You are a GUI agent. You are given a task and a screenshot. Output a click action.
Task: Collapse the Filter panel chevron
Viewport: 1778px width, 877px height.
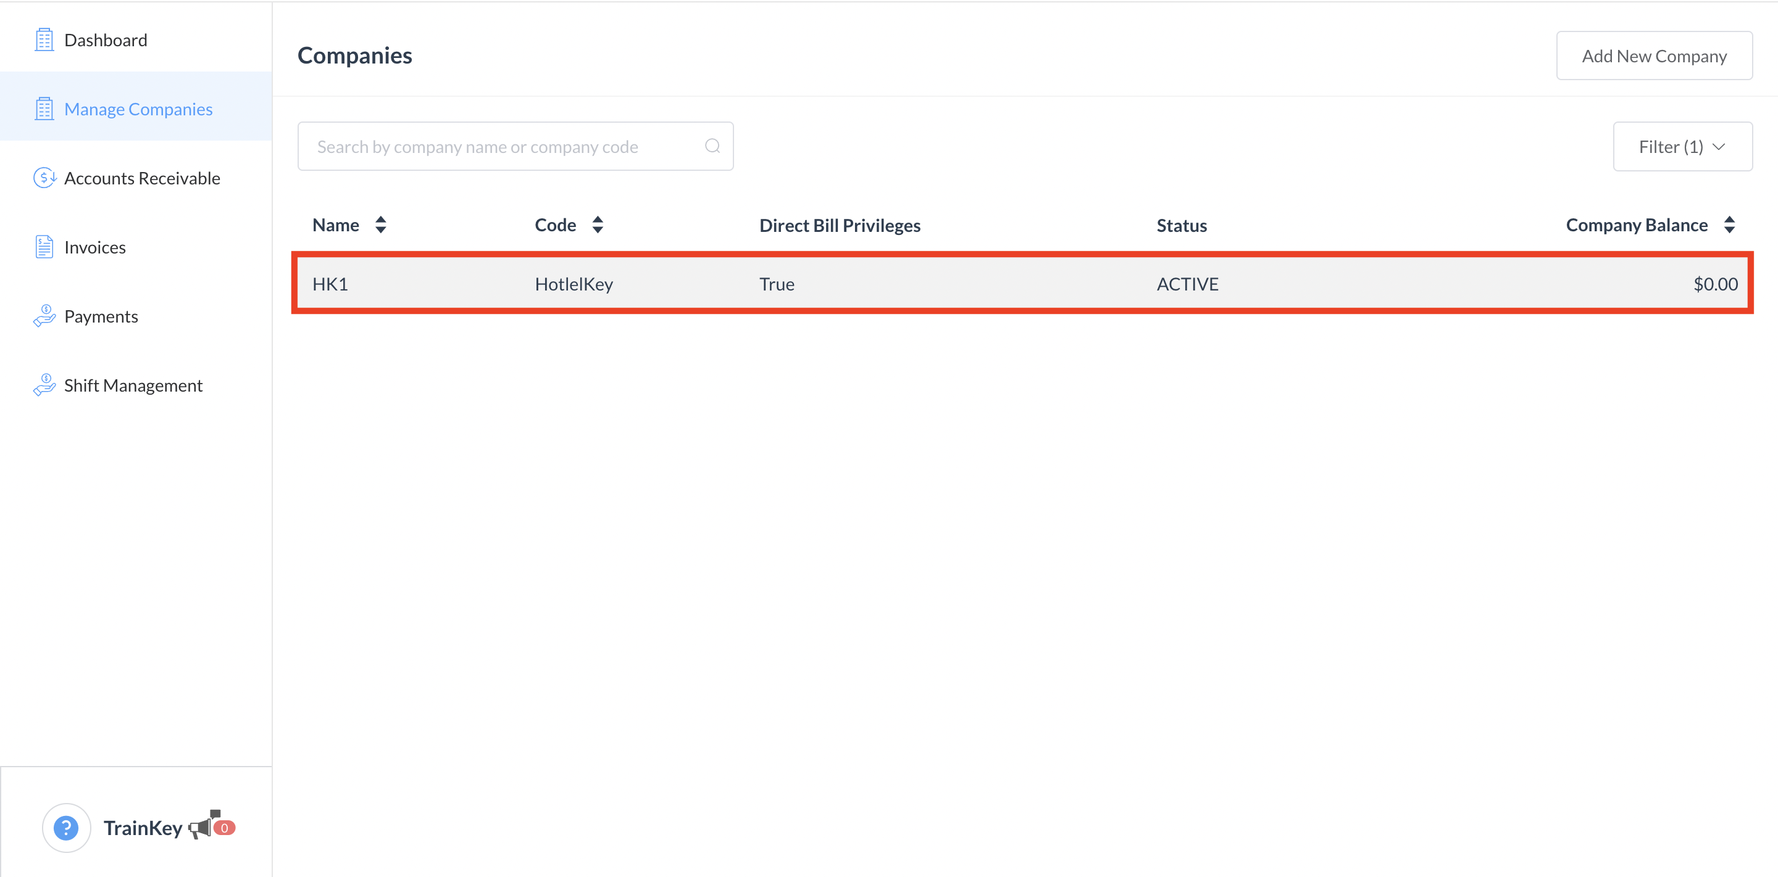1720,146
